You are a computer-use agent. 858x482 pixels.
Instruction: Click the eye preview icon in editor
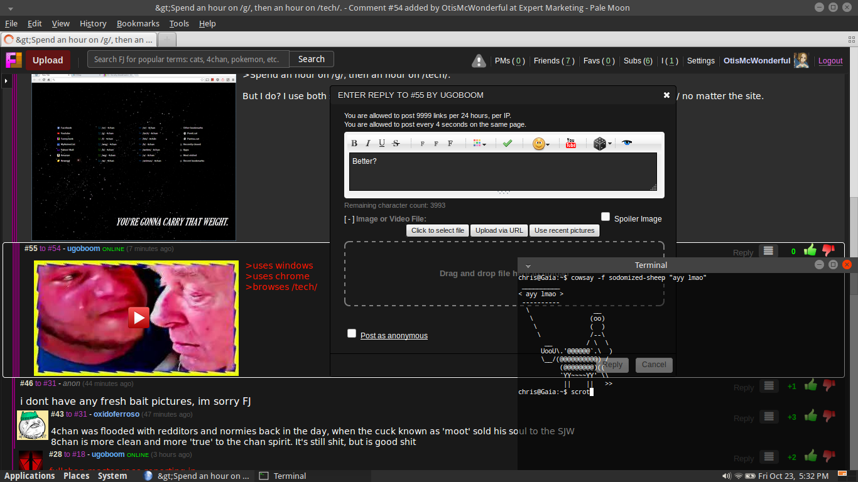[x=626, y=143]
